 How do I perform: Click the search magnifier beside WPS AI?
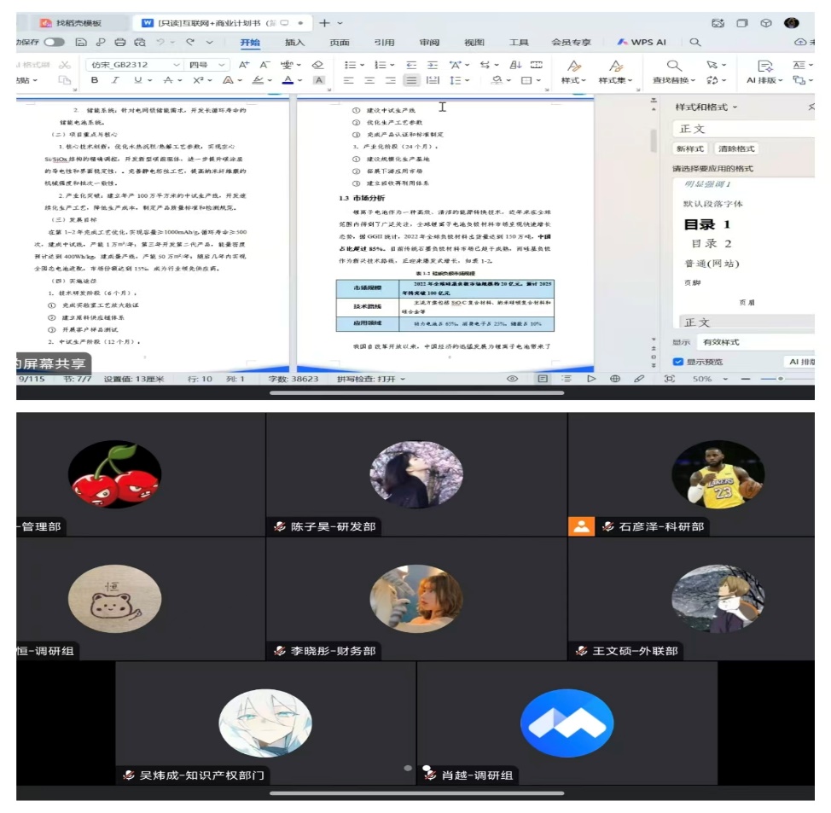(x=695, y=42)
